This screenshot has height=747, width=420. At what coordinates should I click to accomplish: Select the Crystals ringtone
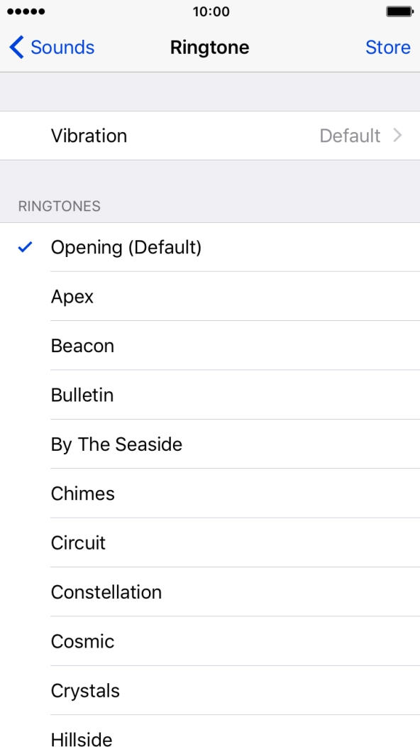coord(85,690)
